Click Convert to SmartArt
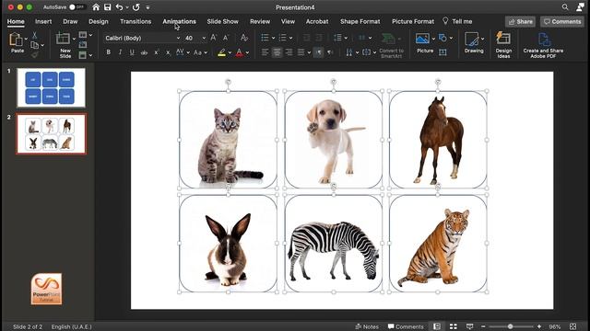This screenshot has height=331, width=590. (391, 45)
